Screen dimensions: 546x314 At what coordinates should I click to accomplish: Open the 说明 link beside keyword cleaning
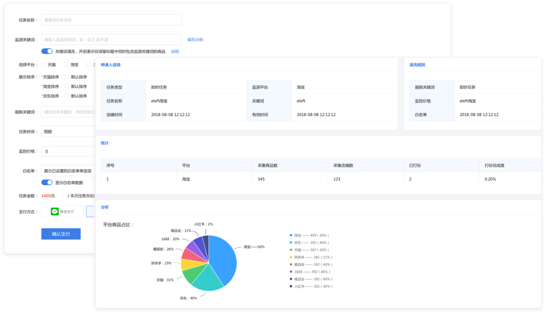coord(175,52)
